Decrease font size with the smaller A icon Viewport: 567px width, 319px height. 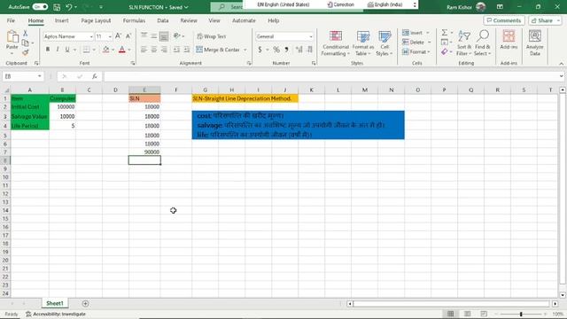(128, 36)
